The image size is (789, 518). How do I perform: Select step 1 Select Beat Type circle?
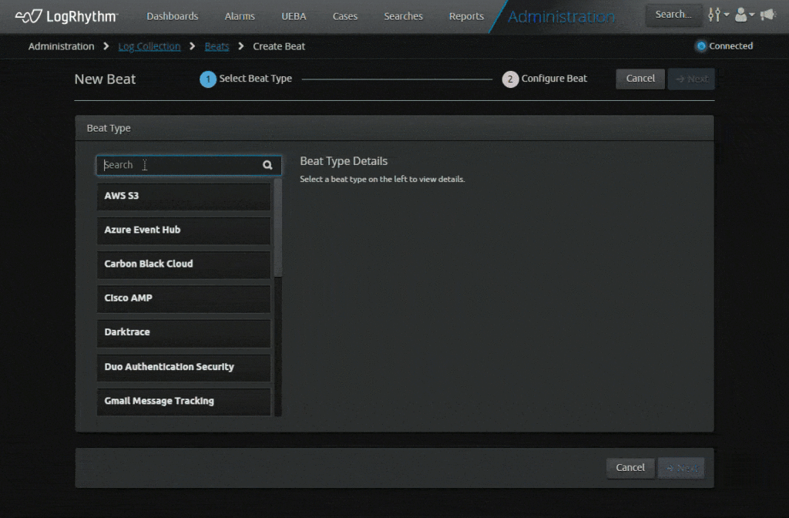207,79
